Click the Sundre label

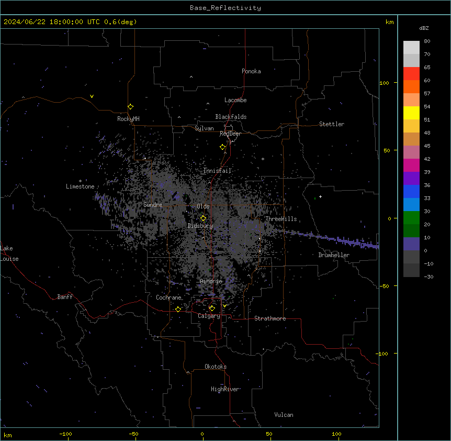point(153,205)
